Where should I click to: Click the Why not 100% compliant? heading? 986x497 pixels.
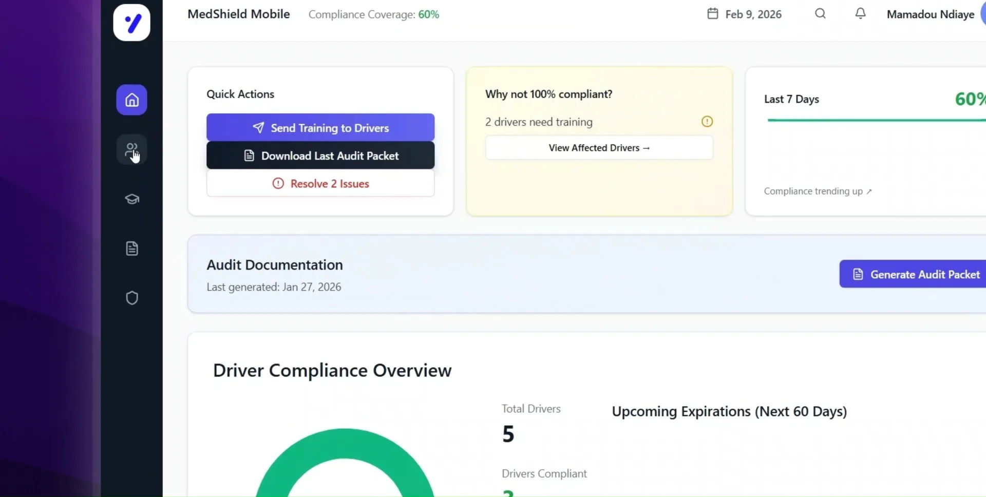pos(548,94)
